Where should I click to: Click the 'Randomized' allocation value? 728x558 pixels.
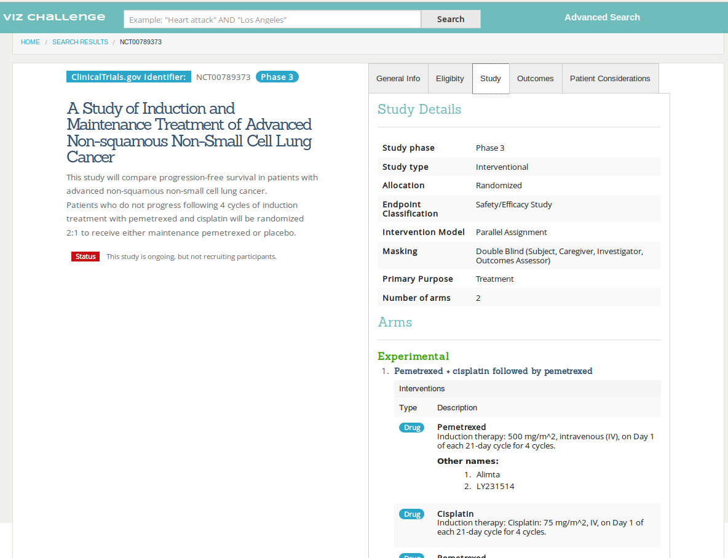point(499,185)
